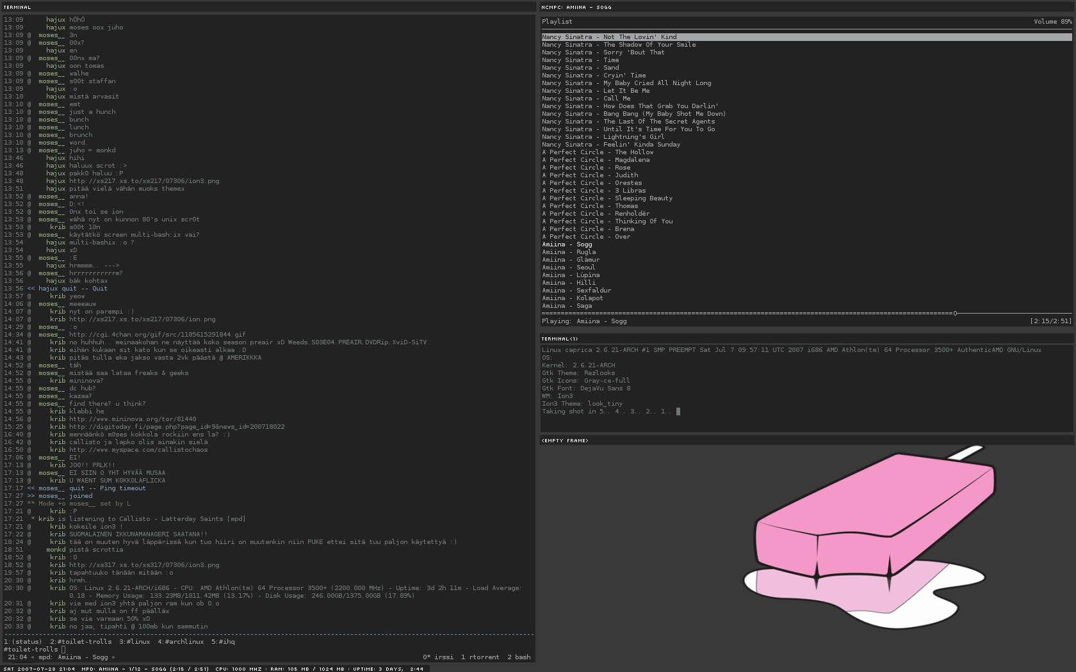Select Amiina - Saga track
This screenshot has width=1076, height=672.
tap(567, 306)
